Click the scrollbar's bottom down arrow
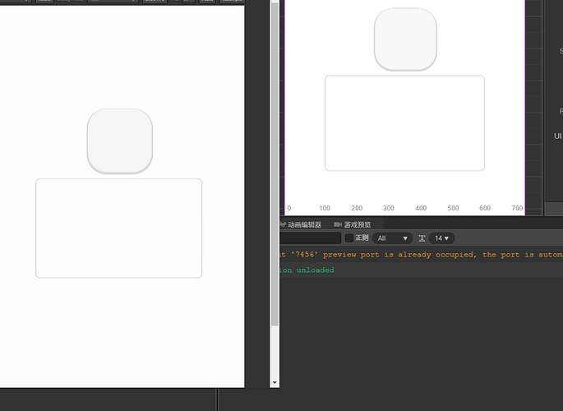563x411 pixels. 275,383
